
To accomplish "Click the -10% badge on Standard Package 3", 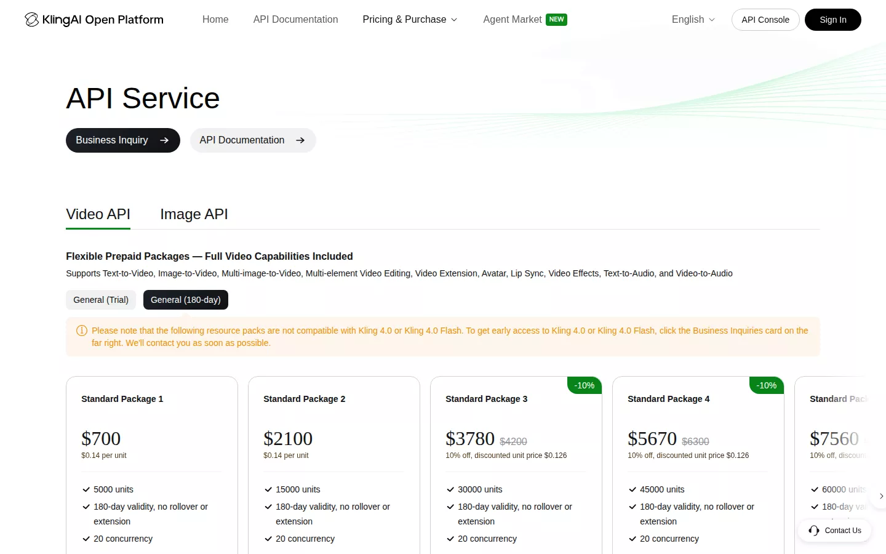I will (x=585, y=385).
